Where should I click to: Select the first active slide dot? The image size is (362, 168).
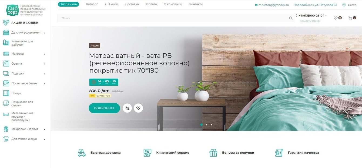pos(202,125)
